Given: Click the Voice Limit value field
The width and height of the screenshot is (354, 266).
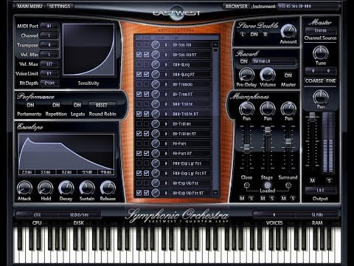Looking at the screenshot, I should pyautogui.click(x=49, y=73).
